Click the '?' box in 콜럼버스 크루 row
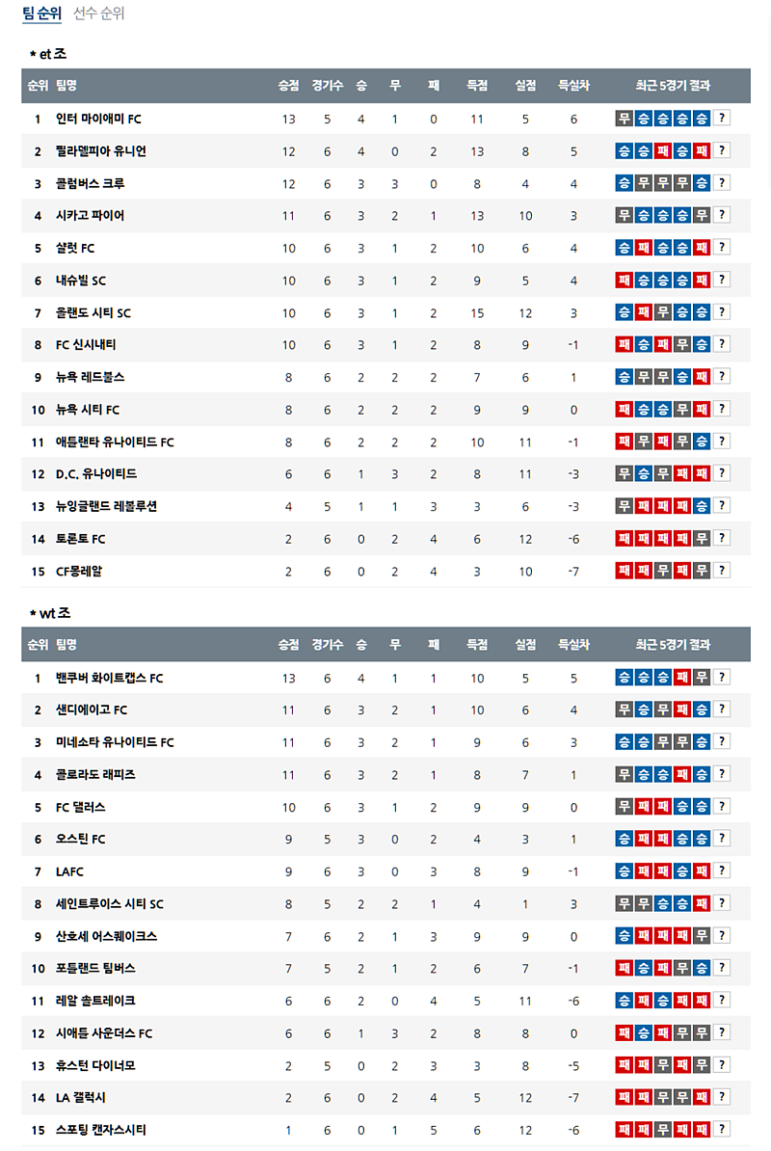Viewport: 771px width, 1151px height. [x=722, y=183]
